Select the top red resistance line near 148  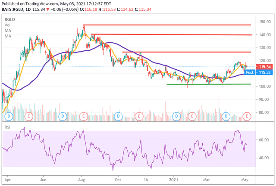click(x=167, y=25)
